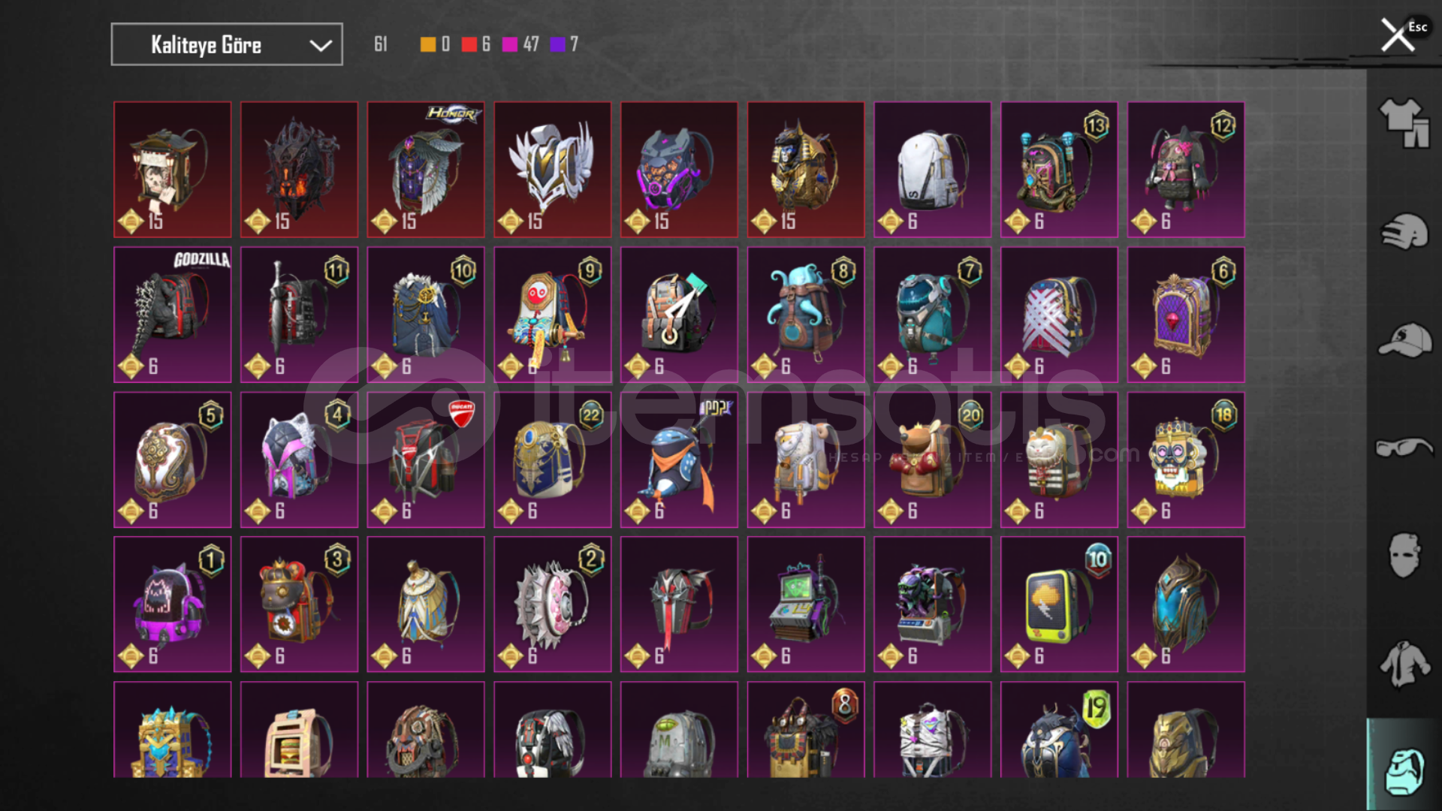Select the white plain backpack skin
The height and width of the screenshot is (811, 1442).
click(x=932, y=170)
